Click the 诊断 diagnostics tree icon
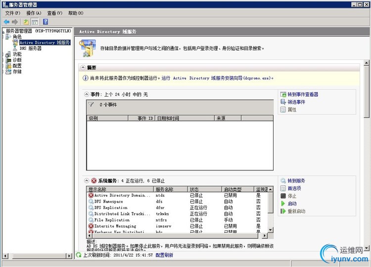The image size is (371, 267). coord(8,60)
